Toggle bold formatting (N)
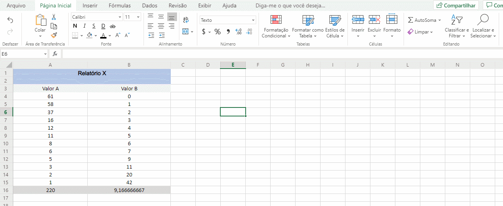This screenshot has height=206, width=503. [x=75, y=26]
